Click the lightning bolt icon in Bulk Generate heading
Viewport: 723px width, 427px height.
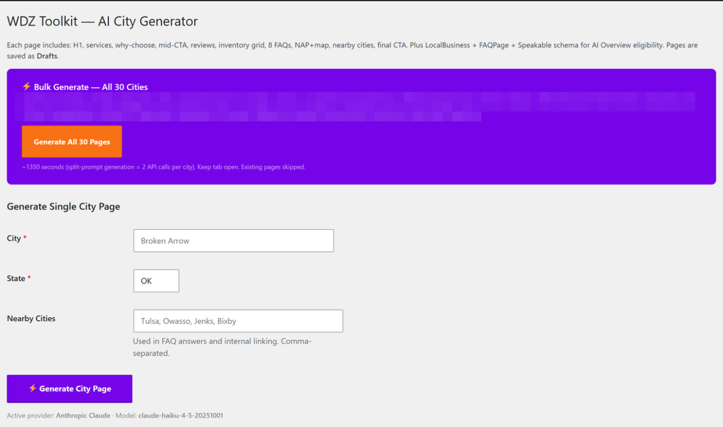(27, 87)
